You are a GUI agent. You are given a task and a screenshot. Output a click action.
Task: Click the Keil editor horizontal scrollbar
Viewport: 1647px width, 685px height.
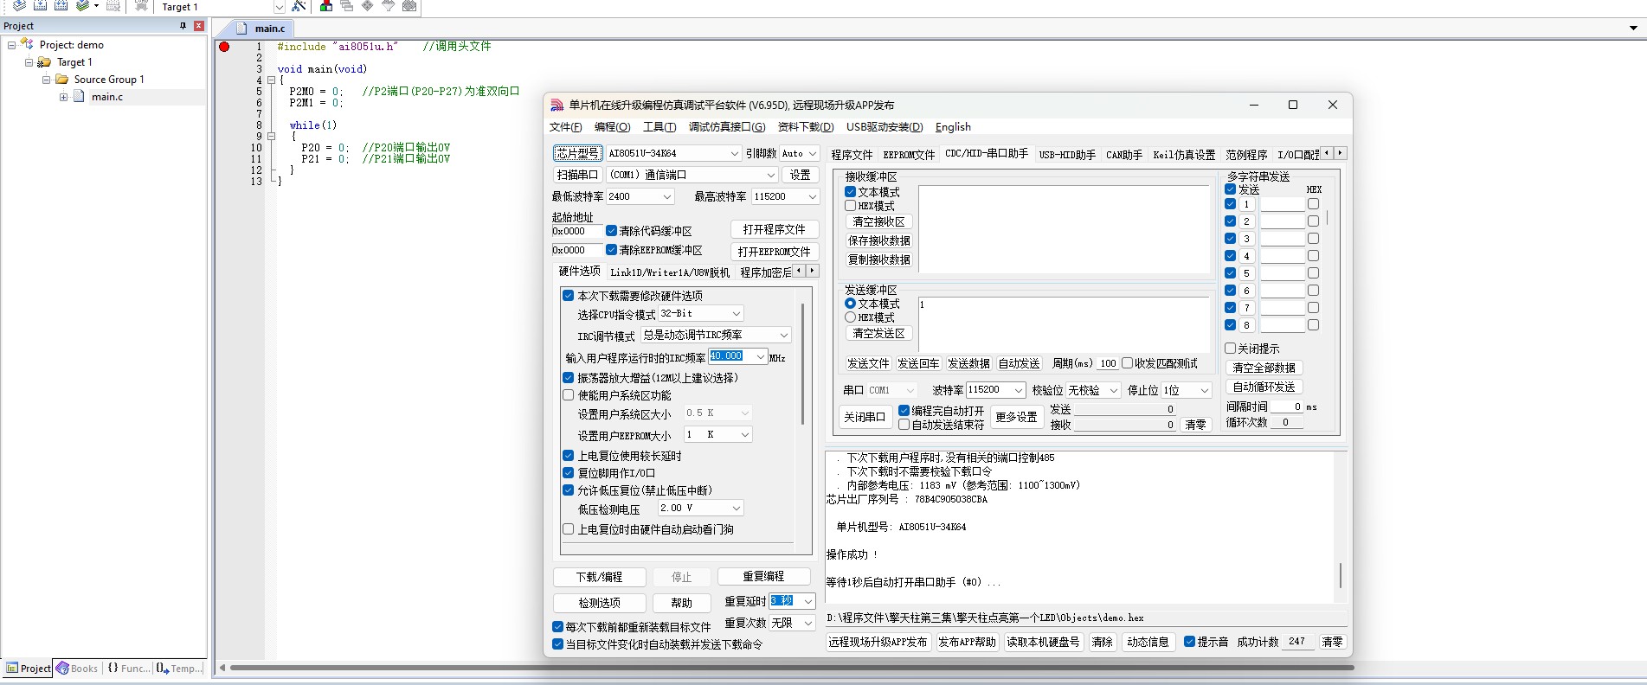[792, 668]
